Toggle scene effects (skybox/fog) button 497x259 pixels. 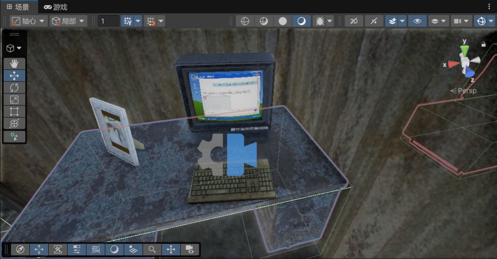click(393, 21)
